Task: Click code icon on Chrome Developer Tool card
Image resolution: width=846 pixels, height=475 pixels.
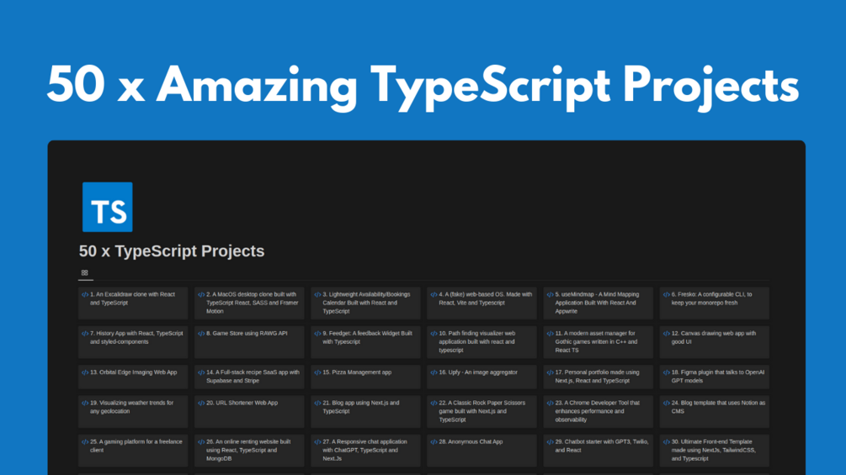Action: pos(551,403)
